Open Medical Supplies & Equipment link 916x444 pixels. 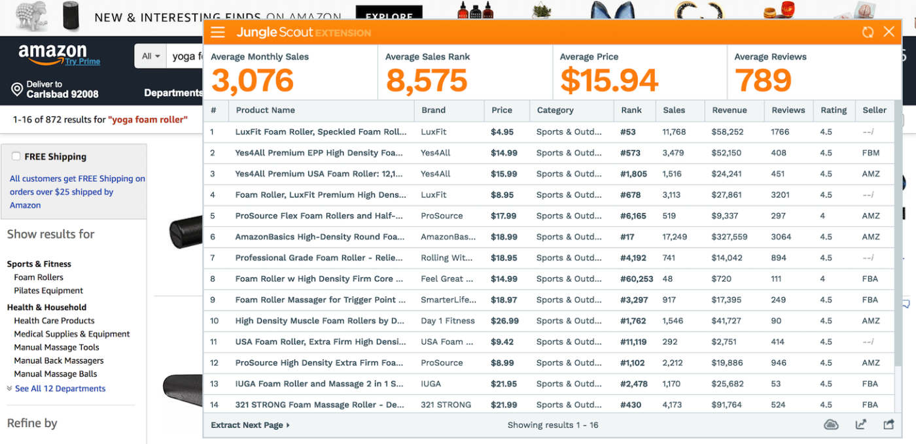tap(72, 333)
